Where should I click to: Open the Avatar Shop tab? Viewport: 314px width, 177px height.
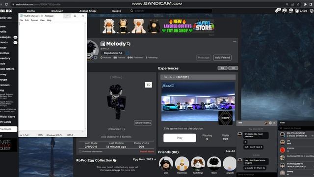tap(87, 11)
